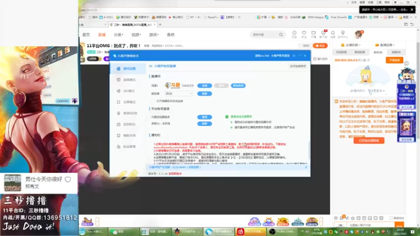The width and height of the screenshot is (420, 236).
Task: Click the user avatar in Douyu header
Action: [359, 34]
